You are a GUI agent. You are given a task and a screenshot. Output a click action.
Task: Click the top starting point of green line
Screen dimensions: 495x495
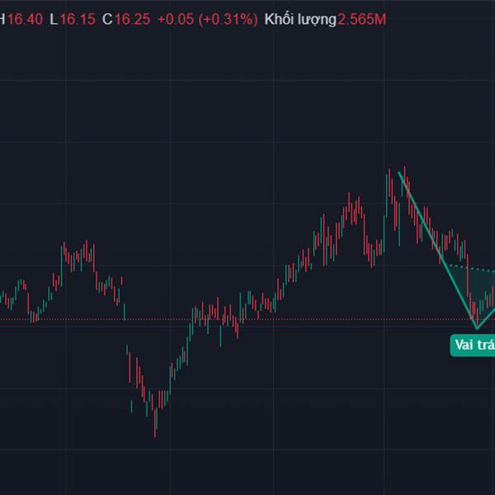point(399,172)
